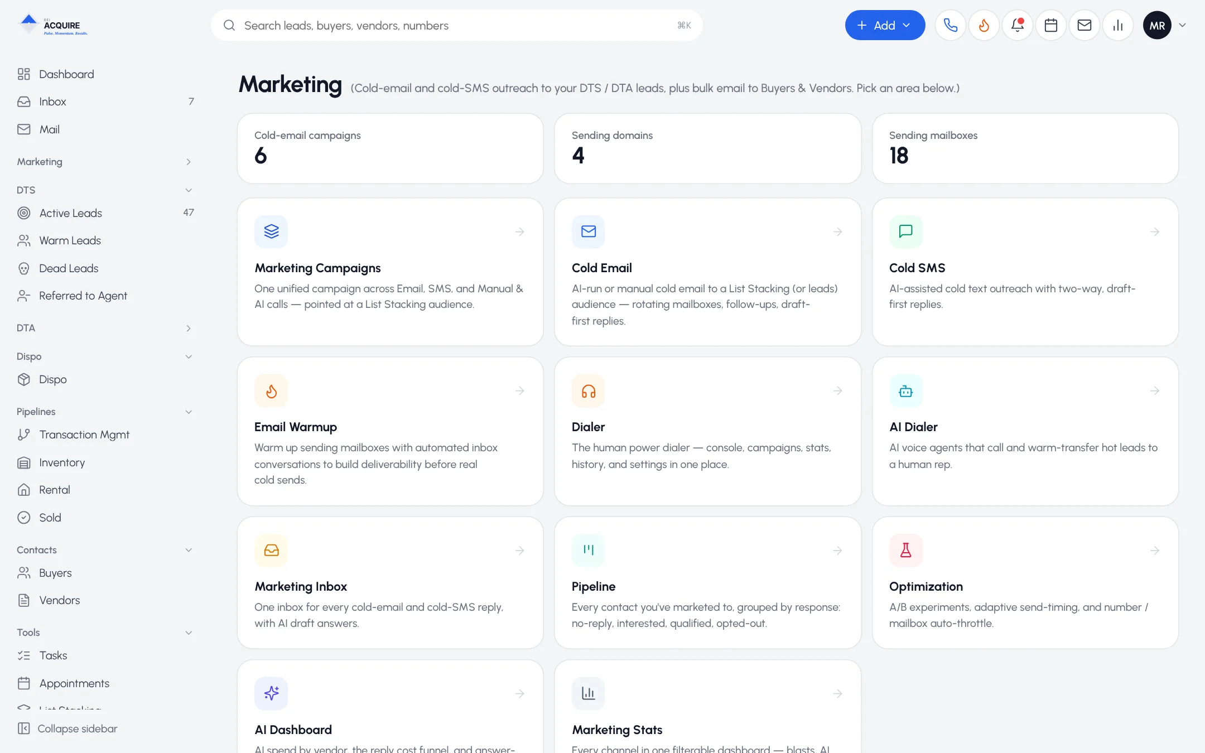
Task: Click the Marketing Stats chart icon
Action: point(588,693)
